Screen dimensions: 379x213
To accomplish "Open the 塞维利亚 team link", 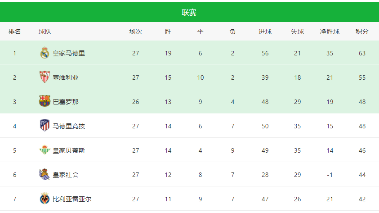I will [66, 77].
